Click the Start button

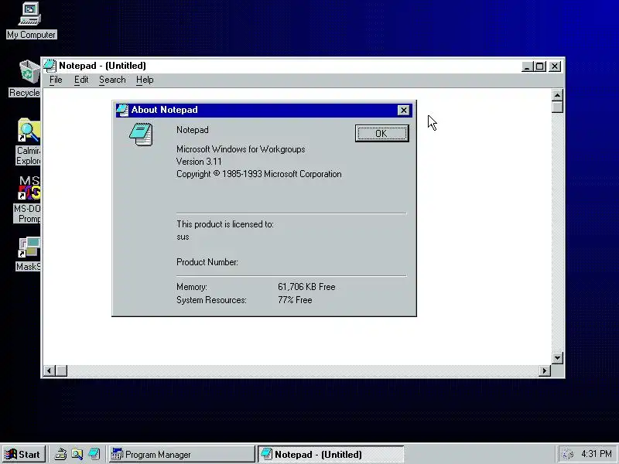click(24, 455)
